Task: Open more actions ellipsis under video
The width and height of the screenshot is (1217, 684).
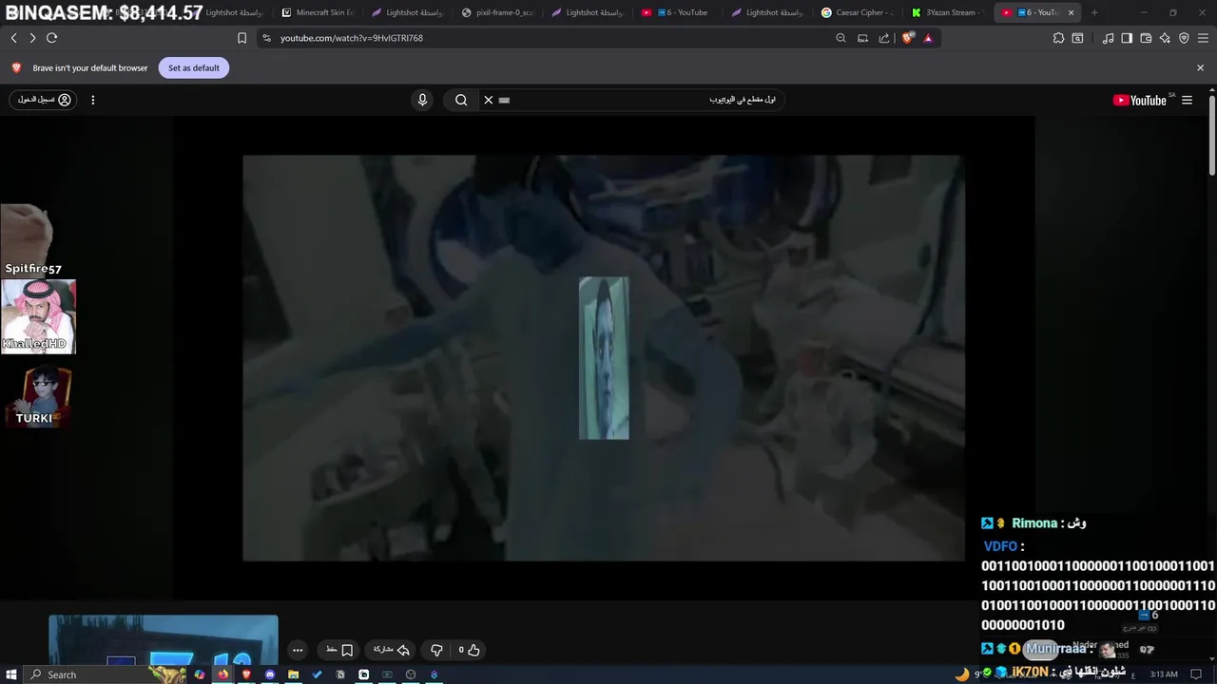Action: pyautogui.click(x=298, y=650)
